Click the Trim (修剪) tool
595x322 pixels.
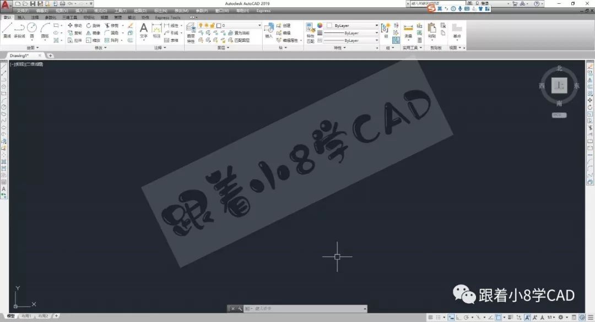[x=111, y=25]
